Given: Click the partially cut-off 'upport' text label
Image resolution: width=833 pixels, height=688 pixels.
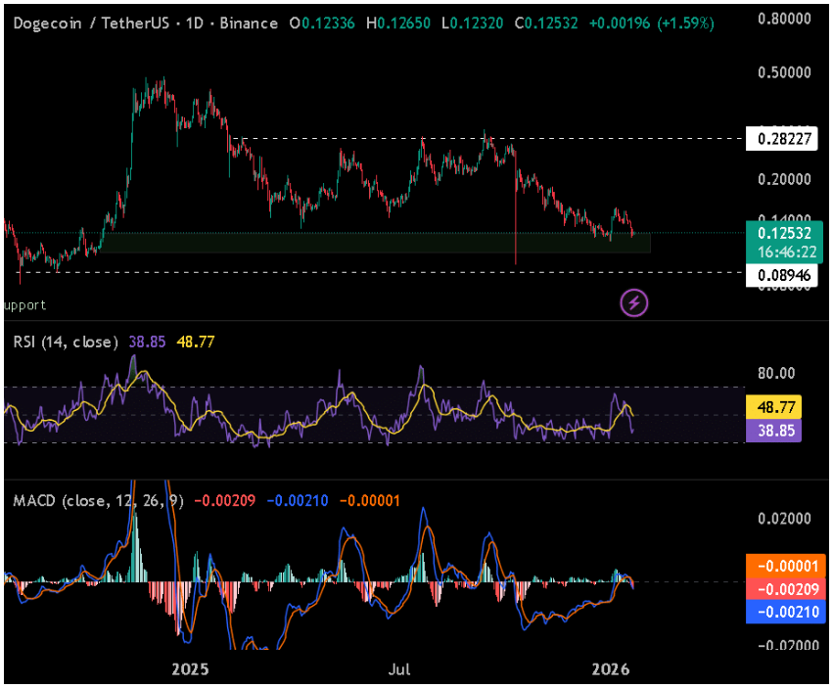Looking at the screenshot, I should 25,304.
